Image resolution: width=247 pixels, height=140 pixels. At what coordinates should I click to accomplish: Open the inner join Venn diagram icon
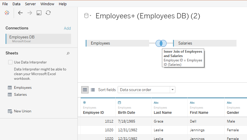tap(161, 43)
